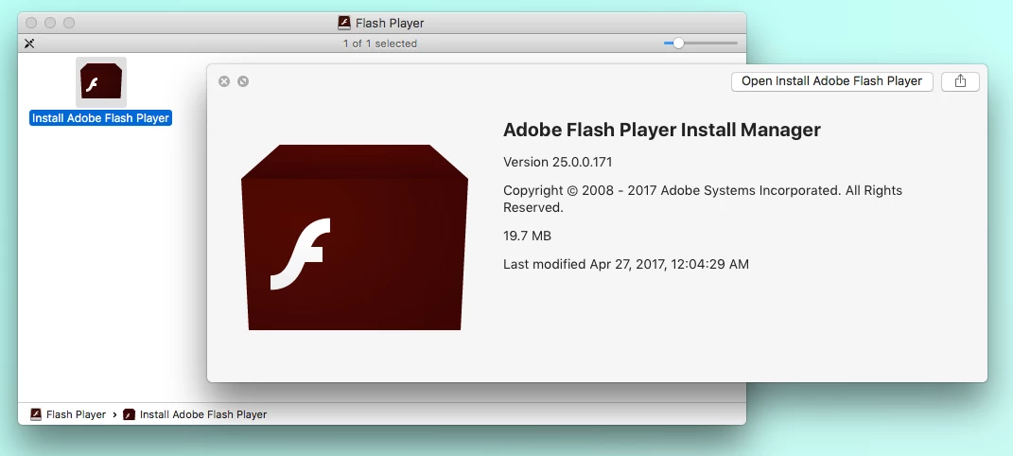This screenshot has width=1013, height=456.
Task: Close the Flash Player Finder window
Action: click(x=31, y=24)
